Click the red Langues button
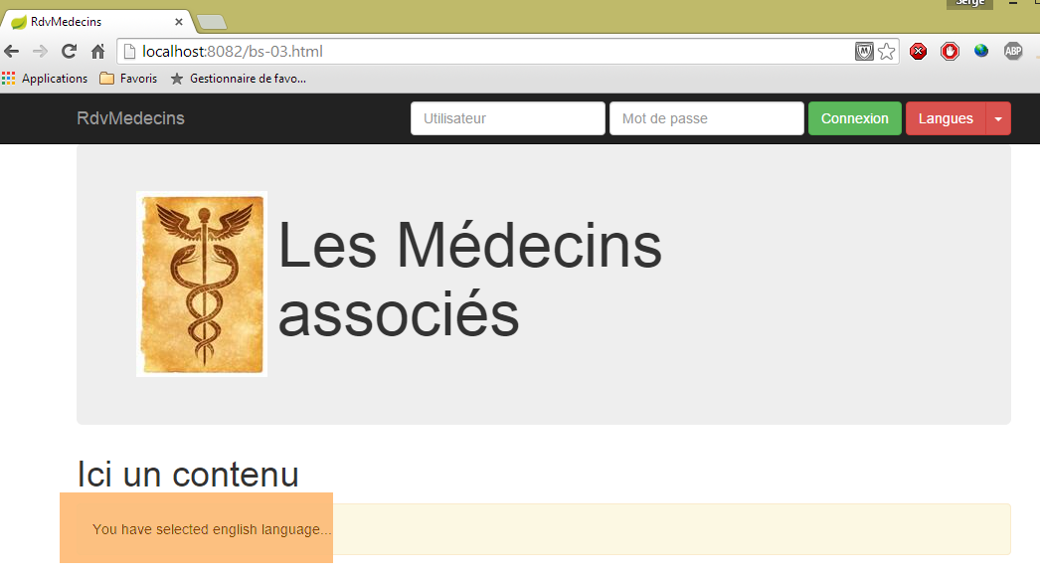This screenshot has height=579, width=1040. pyautogui.click(x=946, y=118)
